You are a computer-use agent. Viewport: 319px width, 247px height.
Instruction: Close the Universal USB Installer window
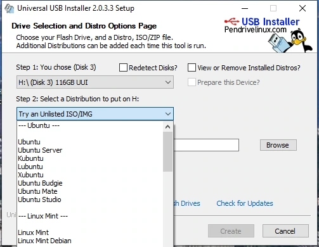tap(303, 8)
